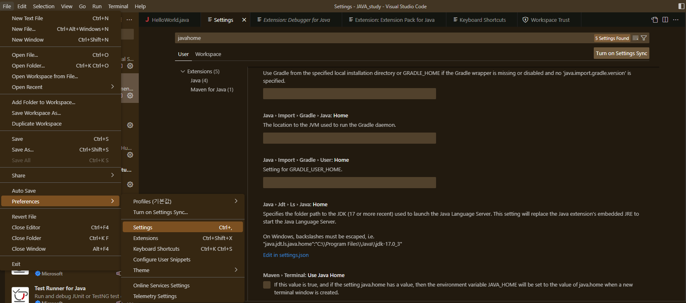Click the highlighted Preferences menu entry
The width and height of the screenshot is (686, 303).
pos(60,201)
